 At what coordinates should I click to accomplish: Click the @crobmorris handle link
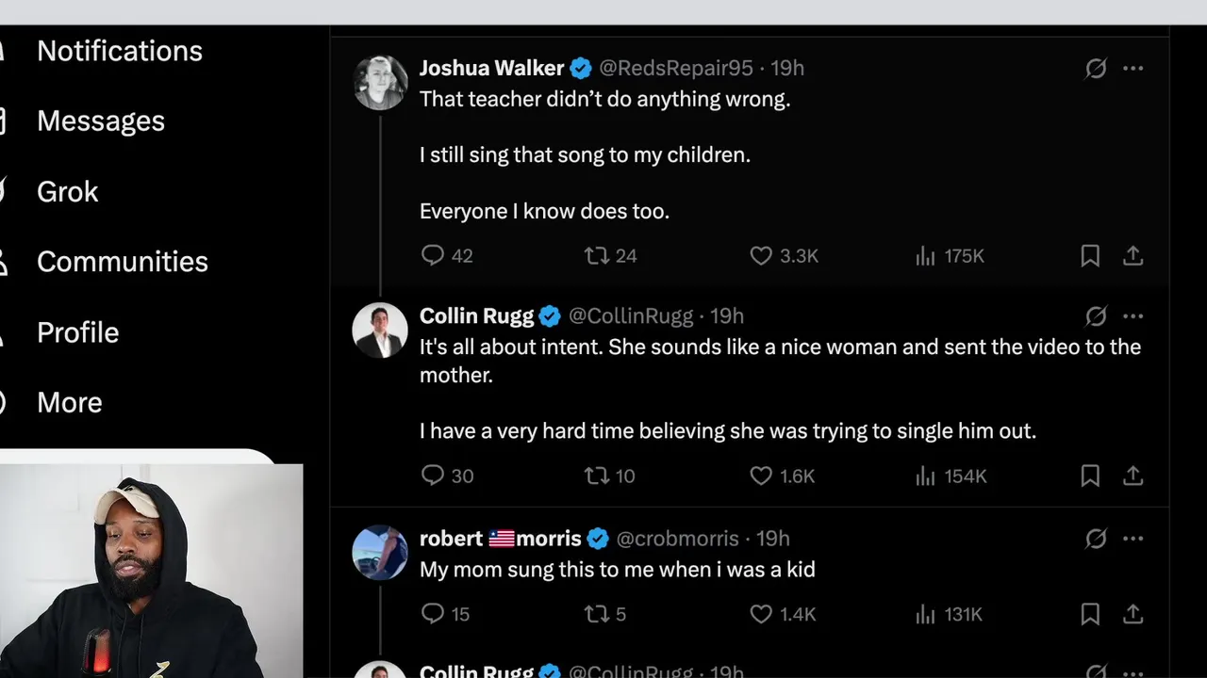[677, 539]
